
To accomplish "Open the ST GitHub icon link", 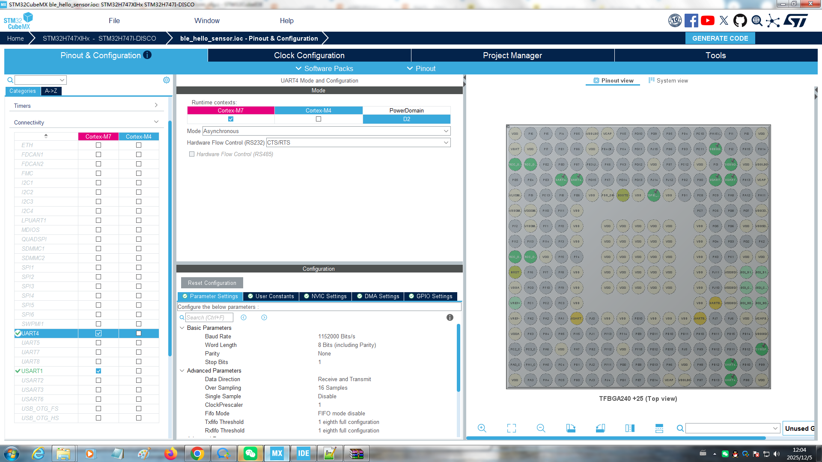I will [740, 21].
